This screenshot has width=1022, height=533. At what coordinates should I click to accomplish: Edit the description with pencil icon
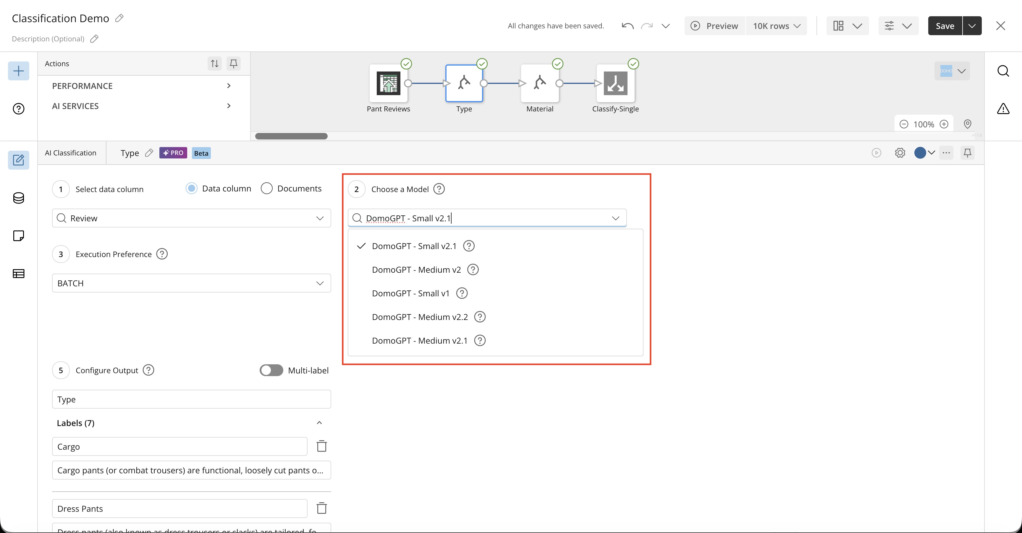coord(94,39)
